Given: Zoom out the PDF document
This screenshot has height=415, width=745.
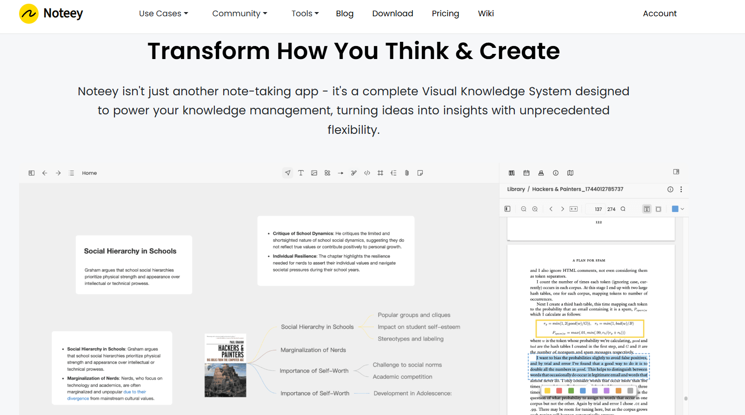Looking at the screenshot, I should point(524,209).
